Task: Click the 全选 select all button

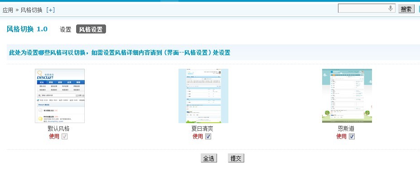Action: pos(209,158)
